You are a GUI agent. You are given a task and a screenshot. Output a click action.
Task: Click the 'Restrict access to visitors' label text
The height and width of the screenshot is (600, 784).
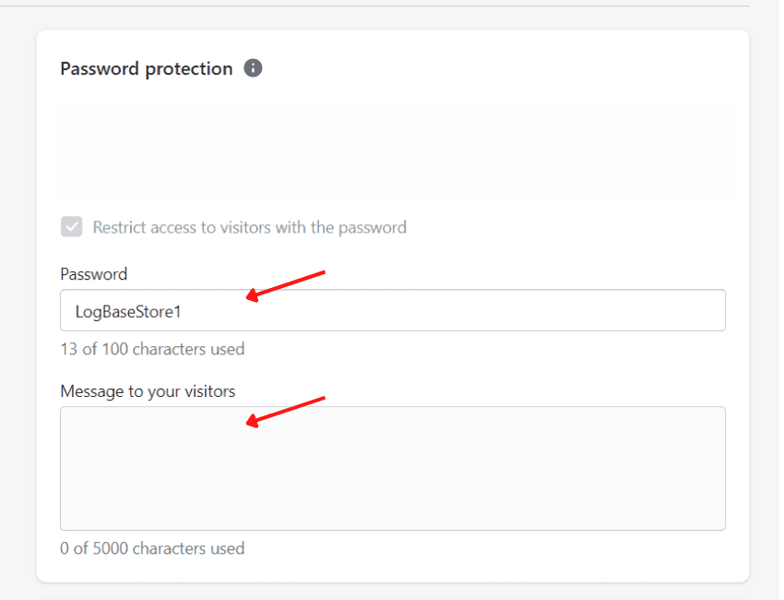pyautogui.click(x=249, y=227)
